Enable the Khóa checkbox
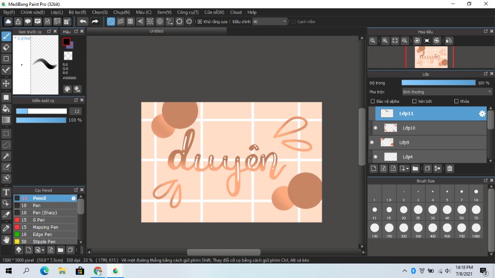Screen dimensions: 495x278 click(x=456, y=101)
